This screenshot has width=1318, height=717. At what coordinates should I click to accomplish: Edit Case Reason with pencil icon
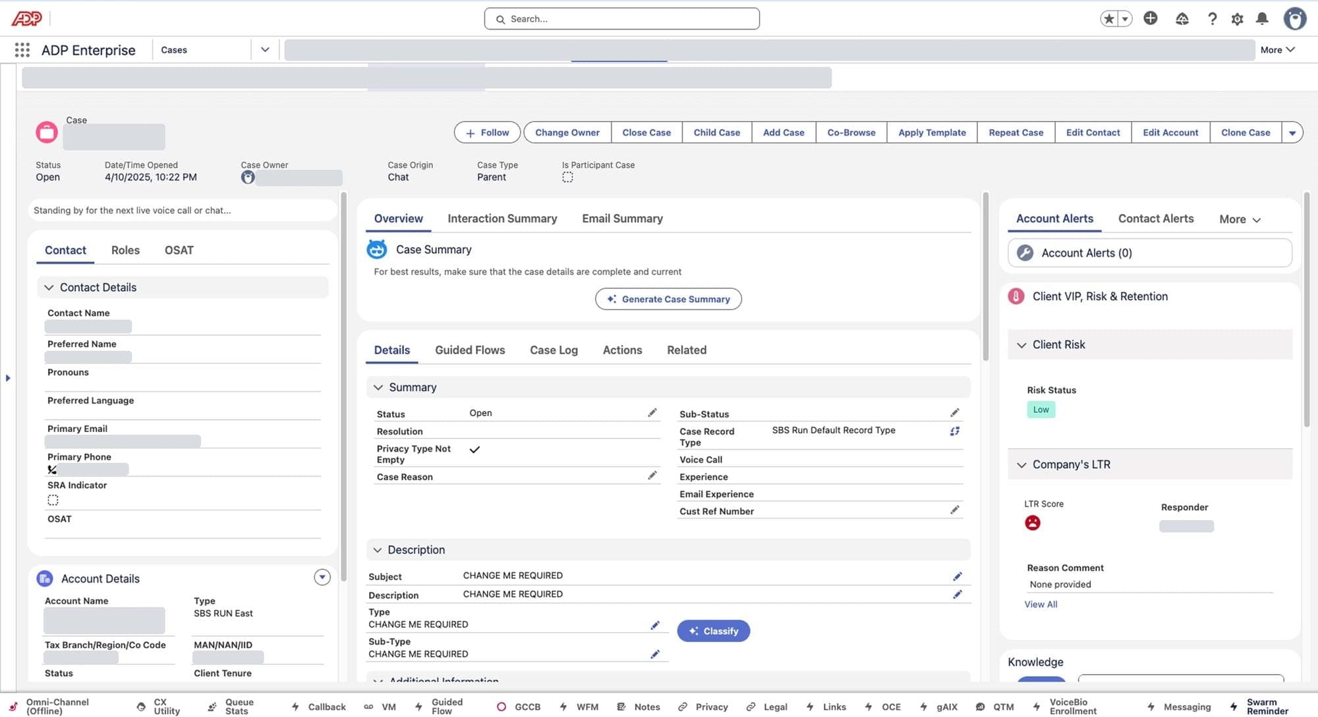652,475
